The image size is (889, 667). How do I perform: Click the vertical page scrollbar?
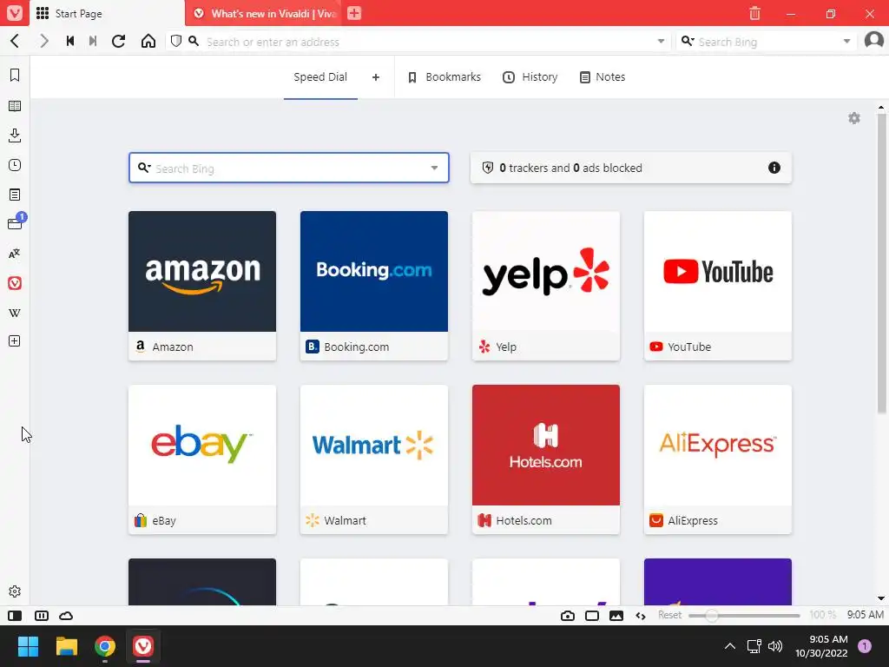(881, 264)
